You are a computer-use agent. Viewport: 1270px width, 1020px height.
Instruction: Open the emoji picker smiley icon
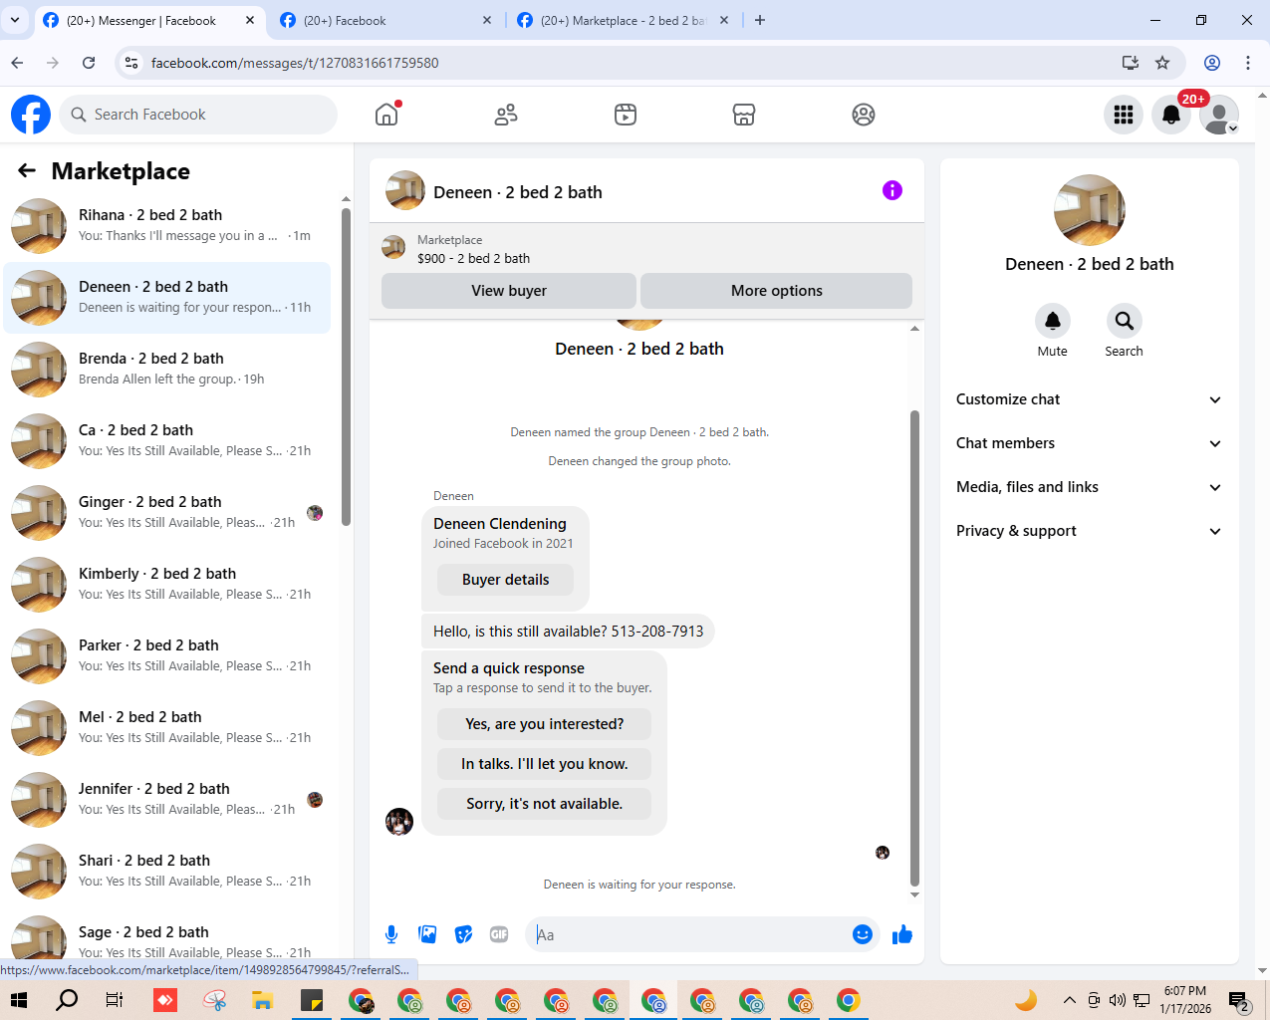click(x=863, y=934)
